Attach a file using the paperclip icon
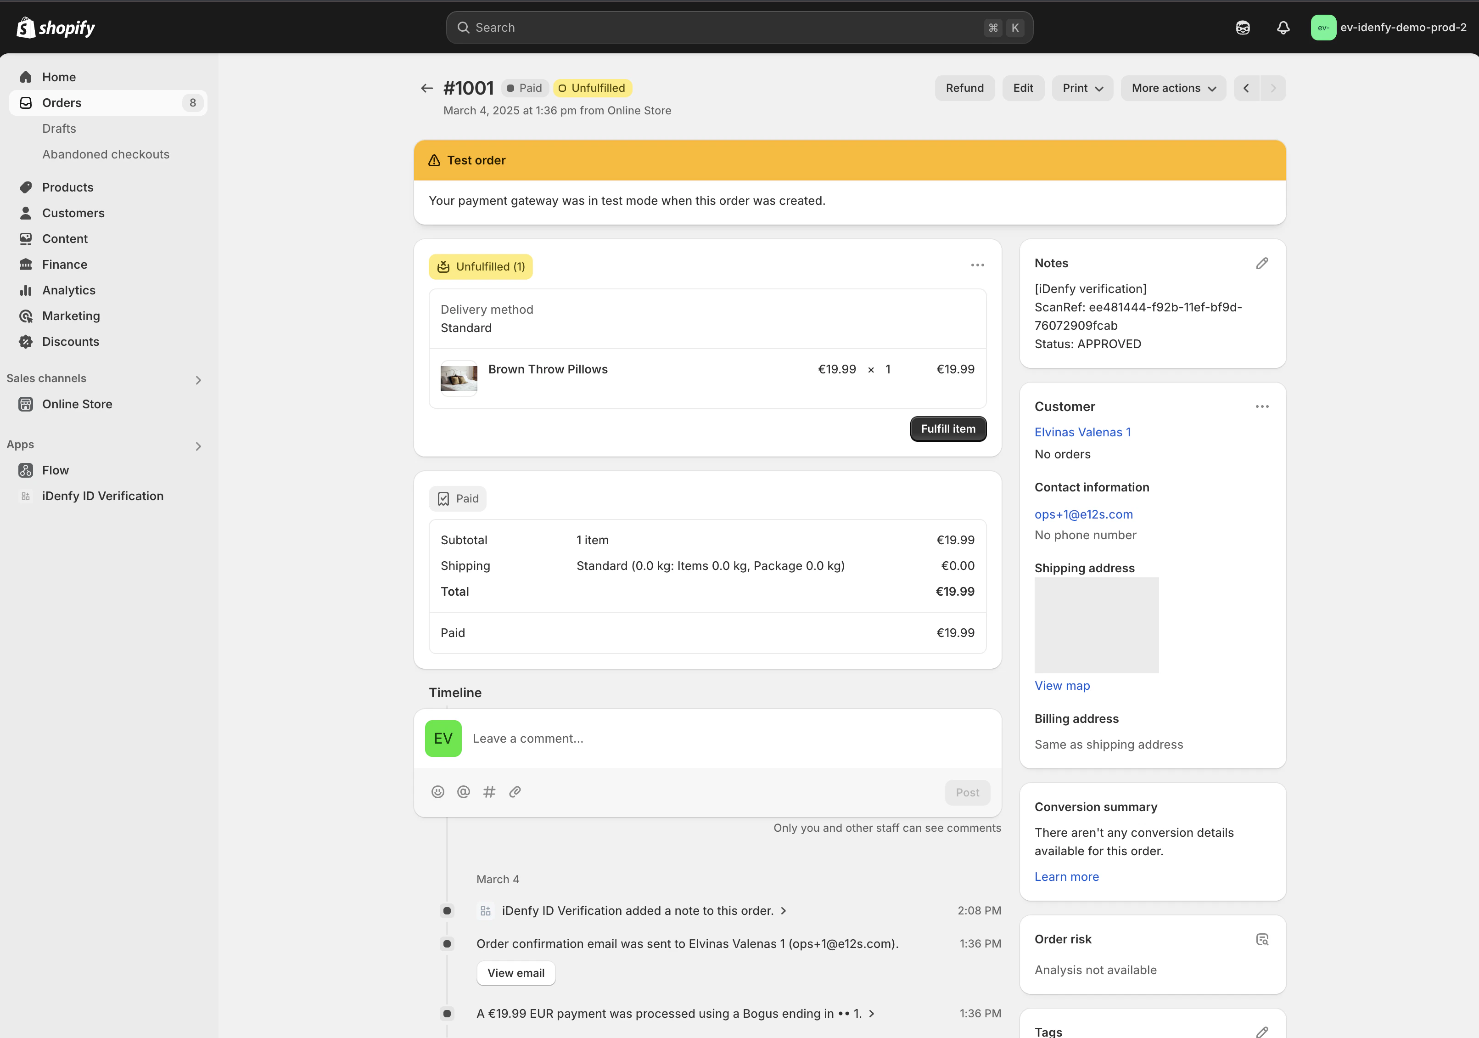 pyautogui.click(x=515, y=792)
